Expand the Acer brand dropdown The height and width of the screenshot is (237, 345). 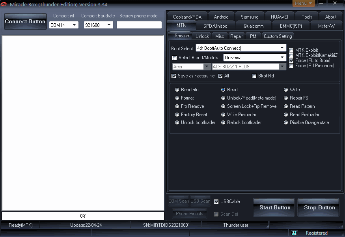(207, 66)
